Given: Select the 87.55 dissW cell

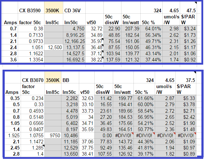Looking at the screenshot, I should pyautogui.click(x=112, y=47).
